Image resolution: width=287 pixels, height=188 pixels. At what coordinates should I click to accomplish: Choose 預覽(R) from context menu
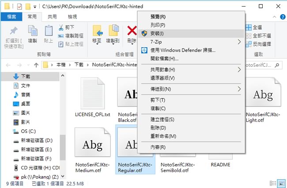click(x=191, y=17)
